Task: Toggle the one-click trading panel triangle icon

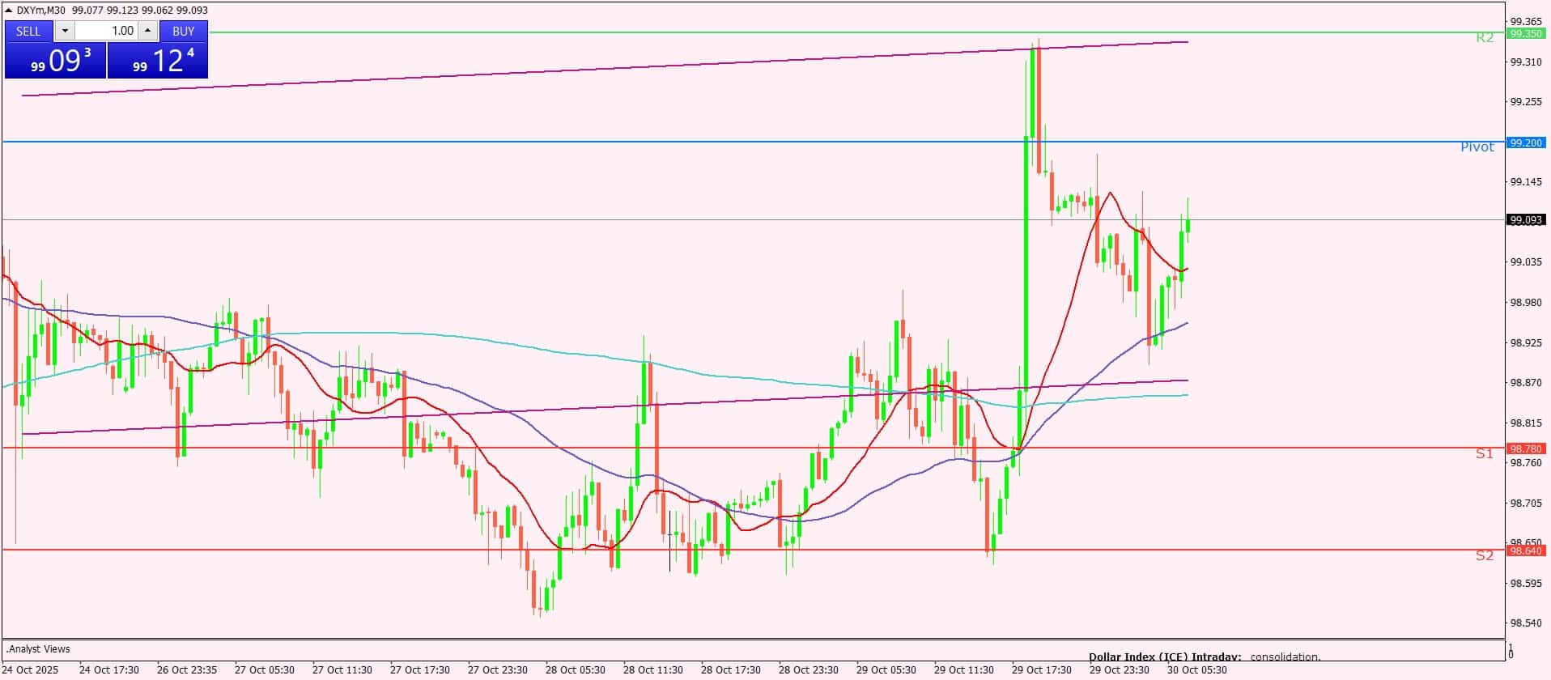Action: tap(9, 10)
